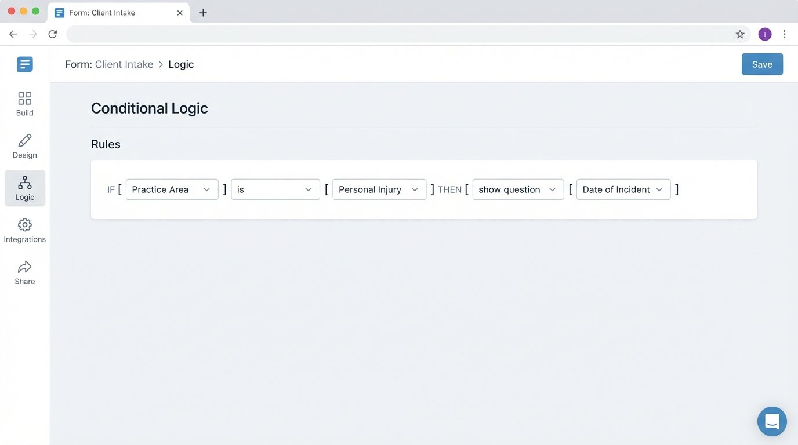Viewport: 798px width, 445px height.
Task: Reload the current page
Action: pyautogui.click(x=52, y=34)
